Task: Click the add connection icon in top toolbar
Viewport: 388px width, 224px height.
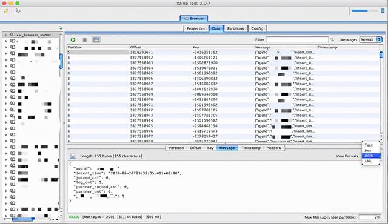Action: (x=6, y=11)
